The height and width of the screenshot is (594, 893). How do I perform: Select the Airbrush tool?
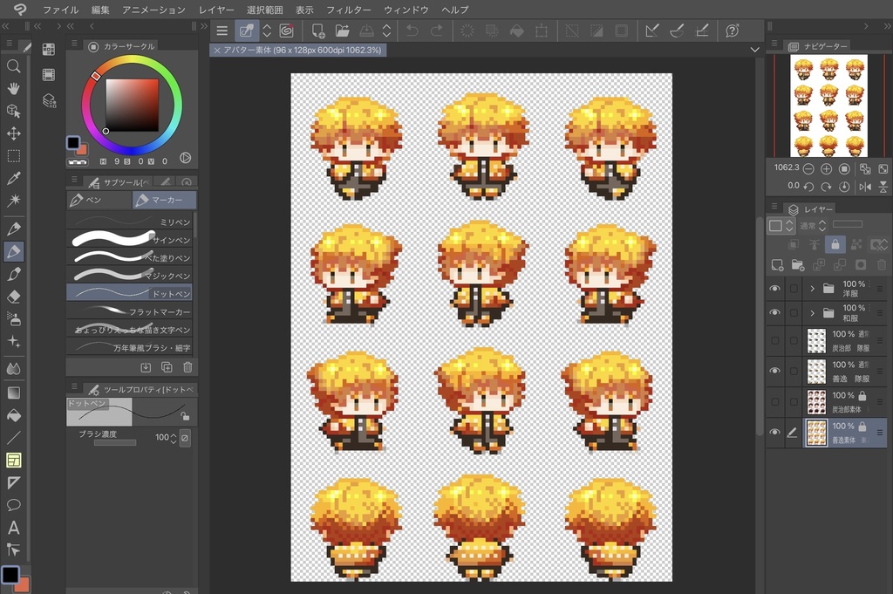coord(13,319)
